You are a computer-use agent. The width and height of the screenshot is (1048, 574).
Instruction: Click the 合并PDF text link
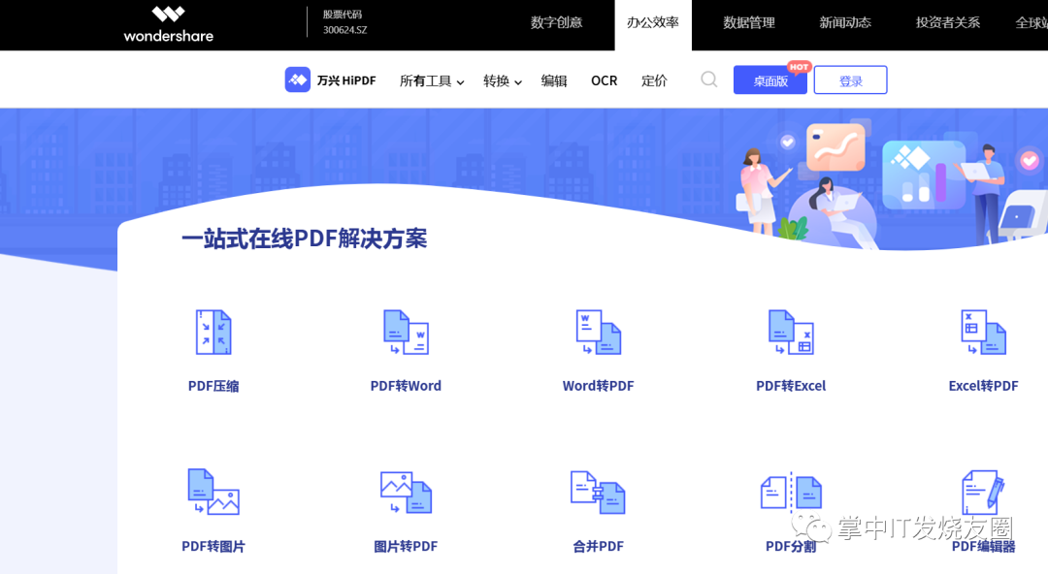click(598, 547)
